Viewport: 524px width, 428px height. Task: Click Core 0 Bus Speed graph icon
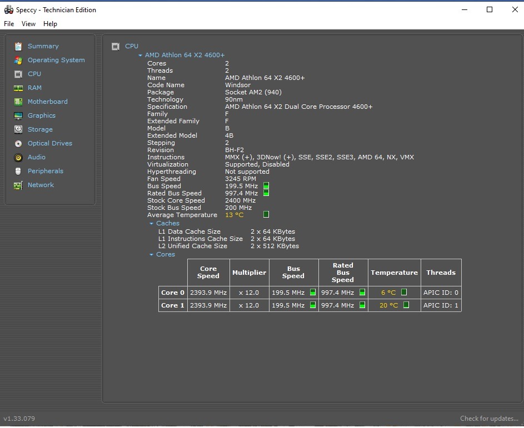(x=313, y=292)
